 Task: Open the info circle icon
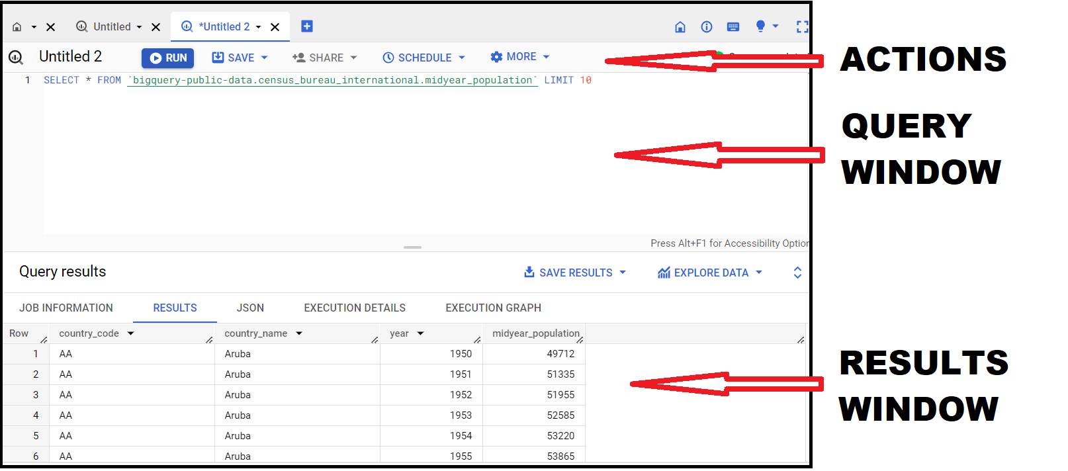coord(707,27)
